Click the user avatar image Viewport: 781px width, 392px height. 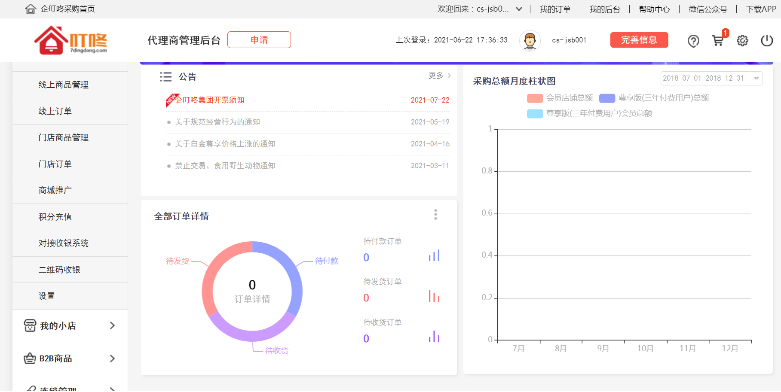[x=530, y=41]
